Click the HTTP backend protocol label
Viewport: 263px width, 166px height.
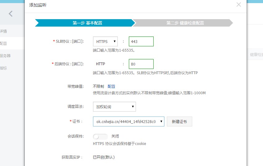(100, 64)
